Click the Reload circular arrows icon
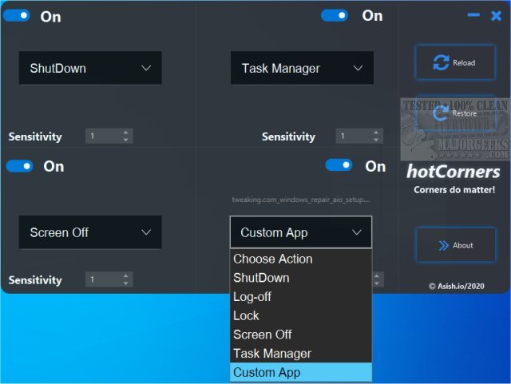The image size is (511, 384). tap(441, 62)
